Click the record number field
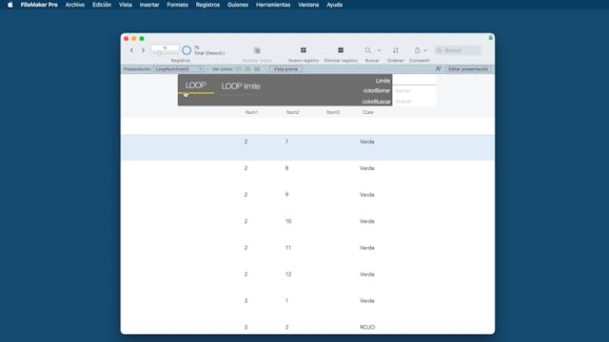Screen dimensions: 609x342 coord(165,47)
